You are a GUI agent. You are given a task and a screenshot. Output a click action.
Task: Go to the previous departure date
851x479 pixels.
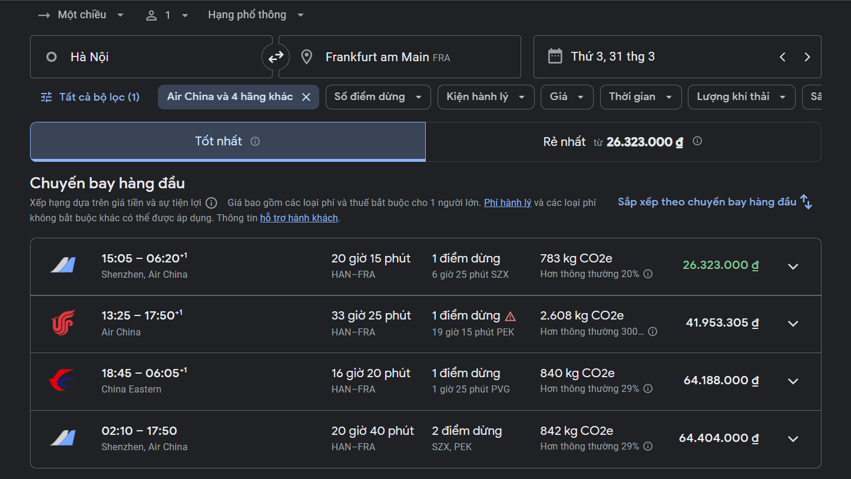click(x=783, y=57)
